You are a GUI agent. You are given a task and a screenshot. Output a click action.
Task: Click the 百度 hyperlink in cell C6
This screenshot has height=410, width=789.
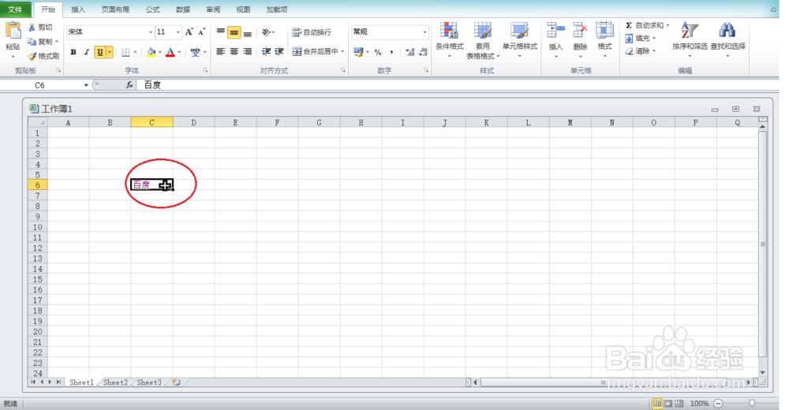tap(141, 185)
